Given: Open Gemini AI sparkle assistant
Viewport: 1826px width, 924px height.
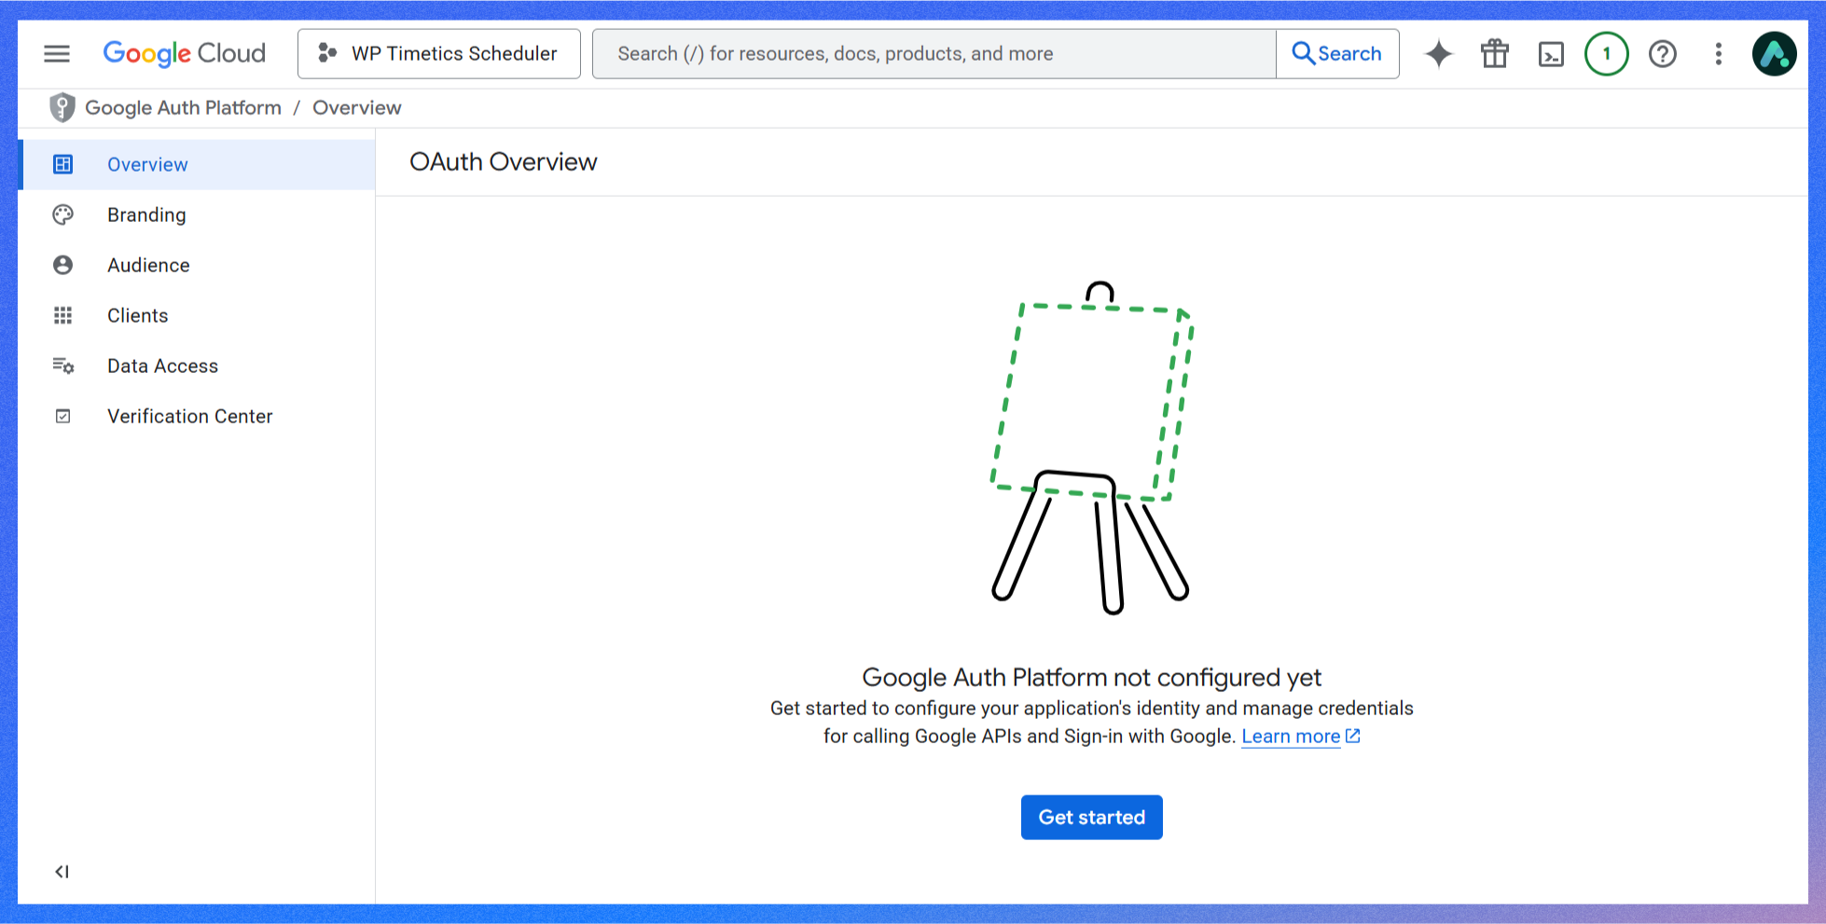Looking at the screenshot, I should (x=1439, y=54).
